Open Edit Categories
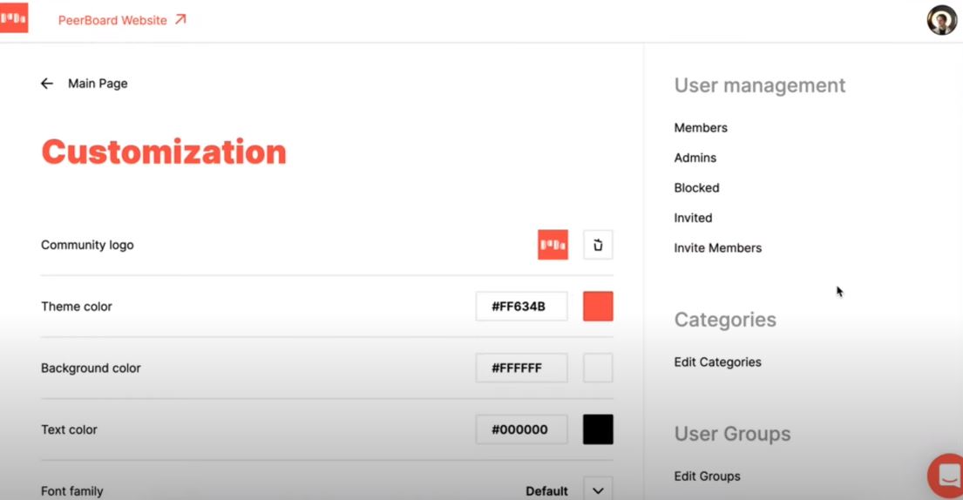 [717, 362]
